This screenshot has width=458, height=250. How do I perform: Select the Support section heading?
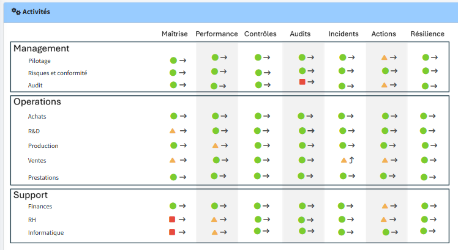(x=31, y=195)
